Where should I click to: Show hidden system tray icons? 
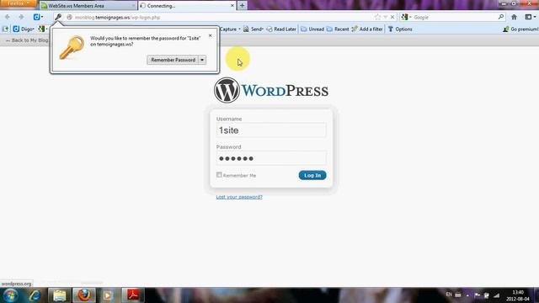467,295
